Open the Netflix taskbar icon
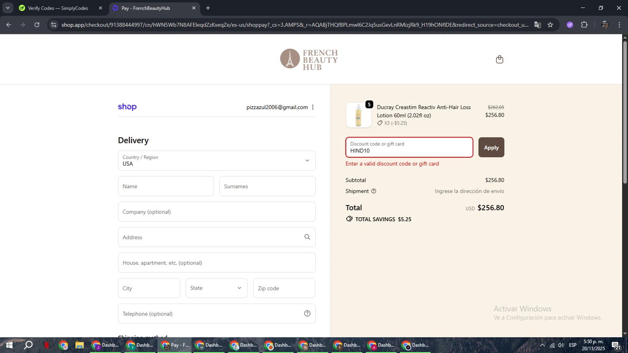This screenshot has height=353, width=628. click(x=46, y=345)
